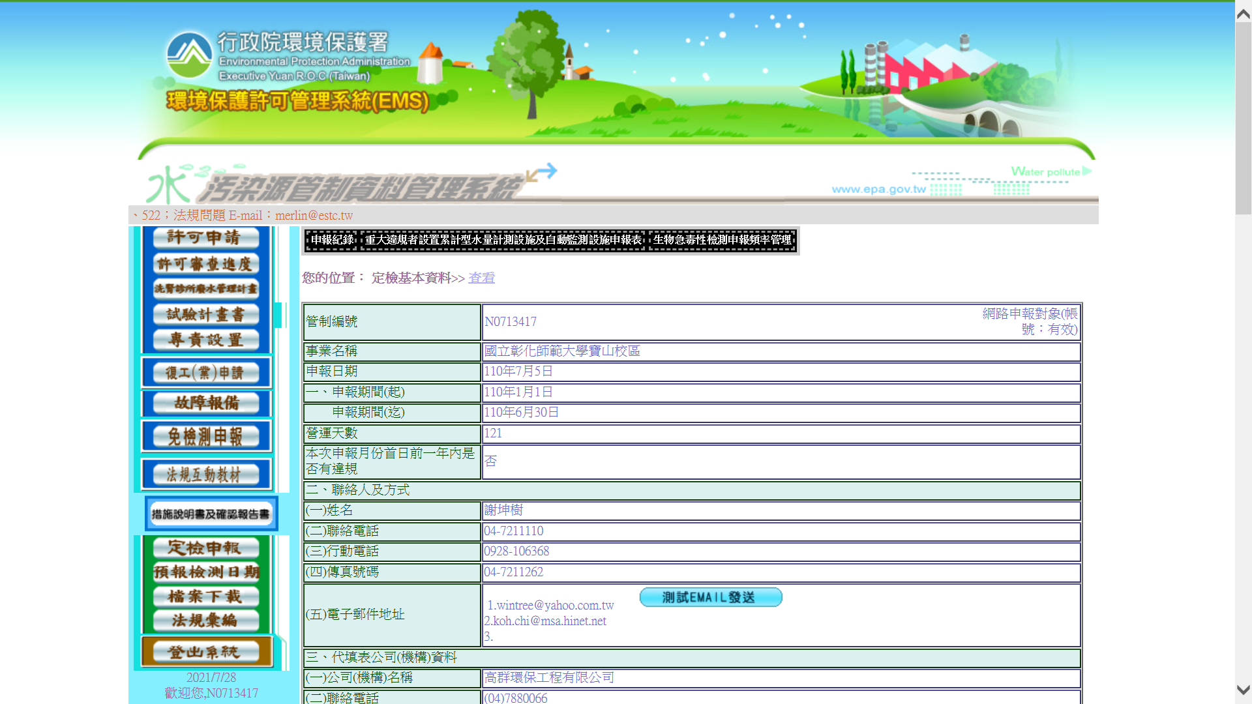Select the 110年7月5日 report date
This screenshot has width=1252, height=704.
[x=518, y=372]
